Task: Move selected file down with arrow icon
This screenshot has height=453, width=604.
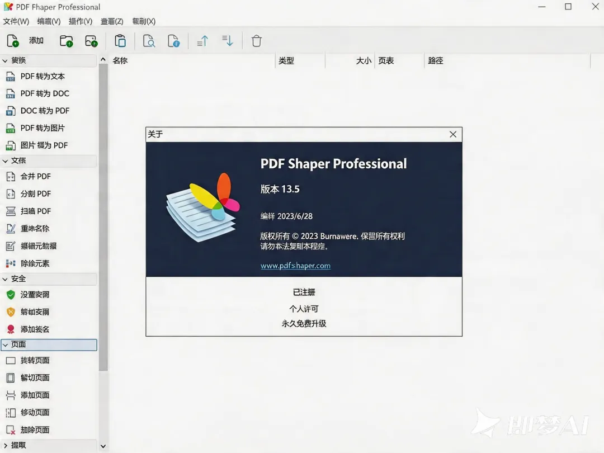Action: point(228,41)
